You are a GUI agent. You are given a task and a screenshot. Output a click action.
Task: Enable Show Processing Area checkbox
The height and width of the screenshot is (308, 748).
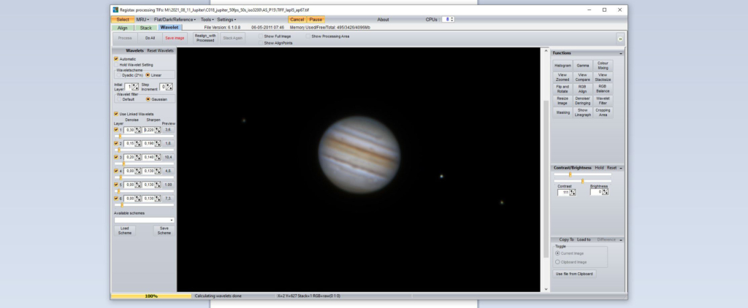(308, 36)
